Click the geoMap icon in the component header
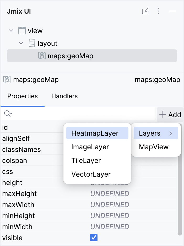 [6, 79]
